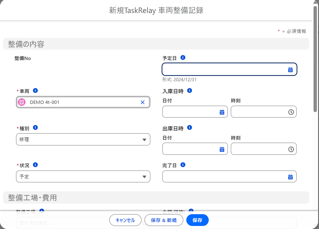Click the 形式: 2024/12/31 hint text
The height and width of the screenshot is (229, 319).
[179, 80]
